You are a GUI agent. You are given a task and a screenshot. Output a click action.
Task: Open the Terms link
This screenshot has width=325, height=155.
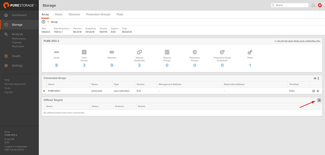click(x=7, y=88)
